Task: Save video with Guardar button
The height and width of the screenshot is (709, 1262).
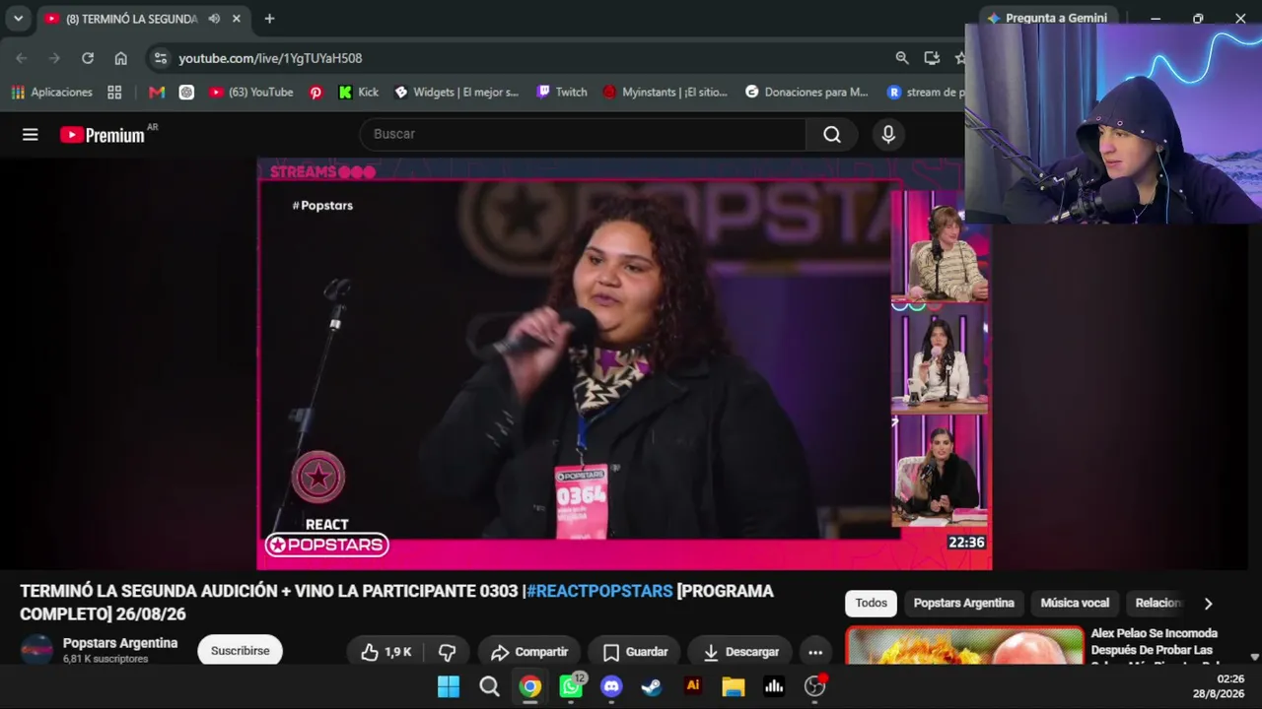Action: 635,652
